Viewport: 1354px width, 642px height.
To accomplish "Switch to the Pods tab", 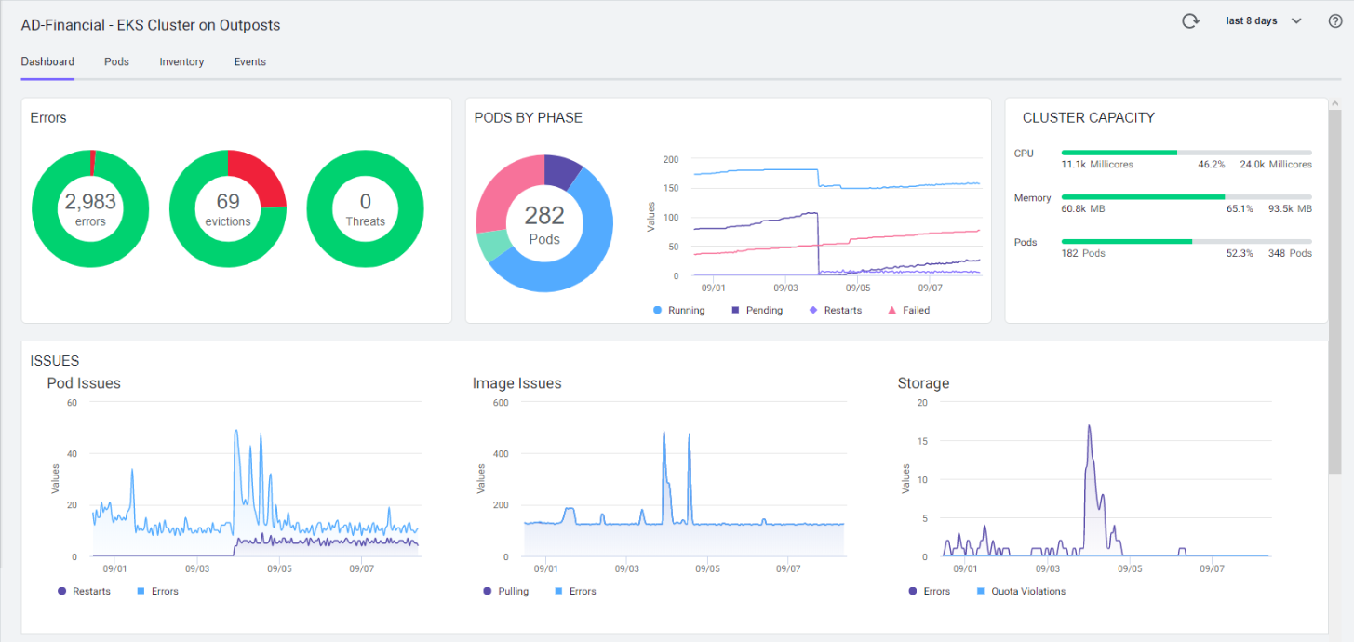I will pos(116,62).
